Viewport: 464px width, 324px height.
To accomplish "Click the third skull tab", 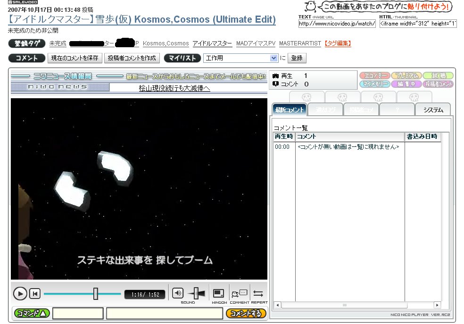I will coord(379,97).
